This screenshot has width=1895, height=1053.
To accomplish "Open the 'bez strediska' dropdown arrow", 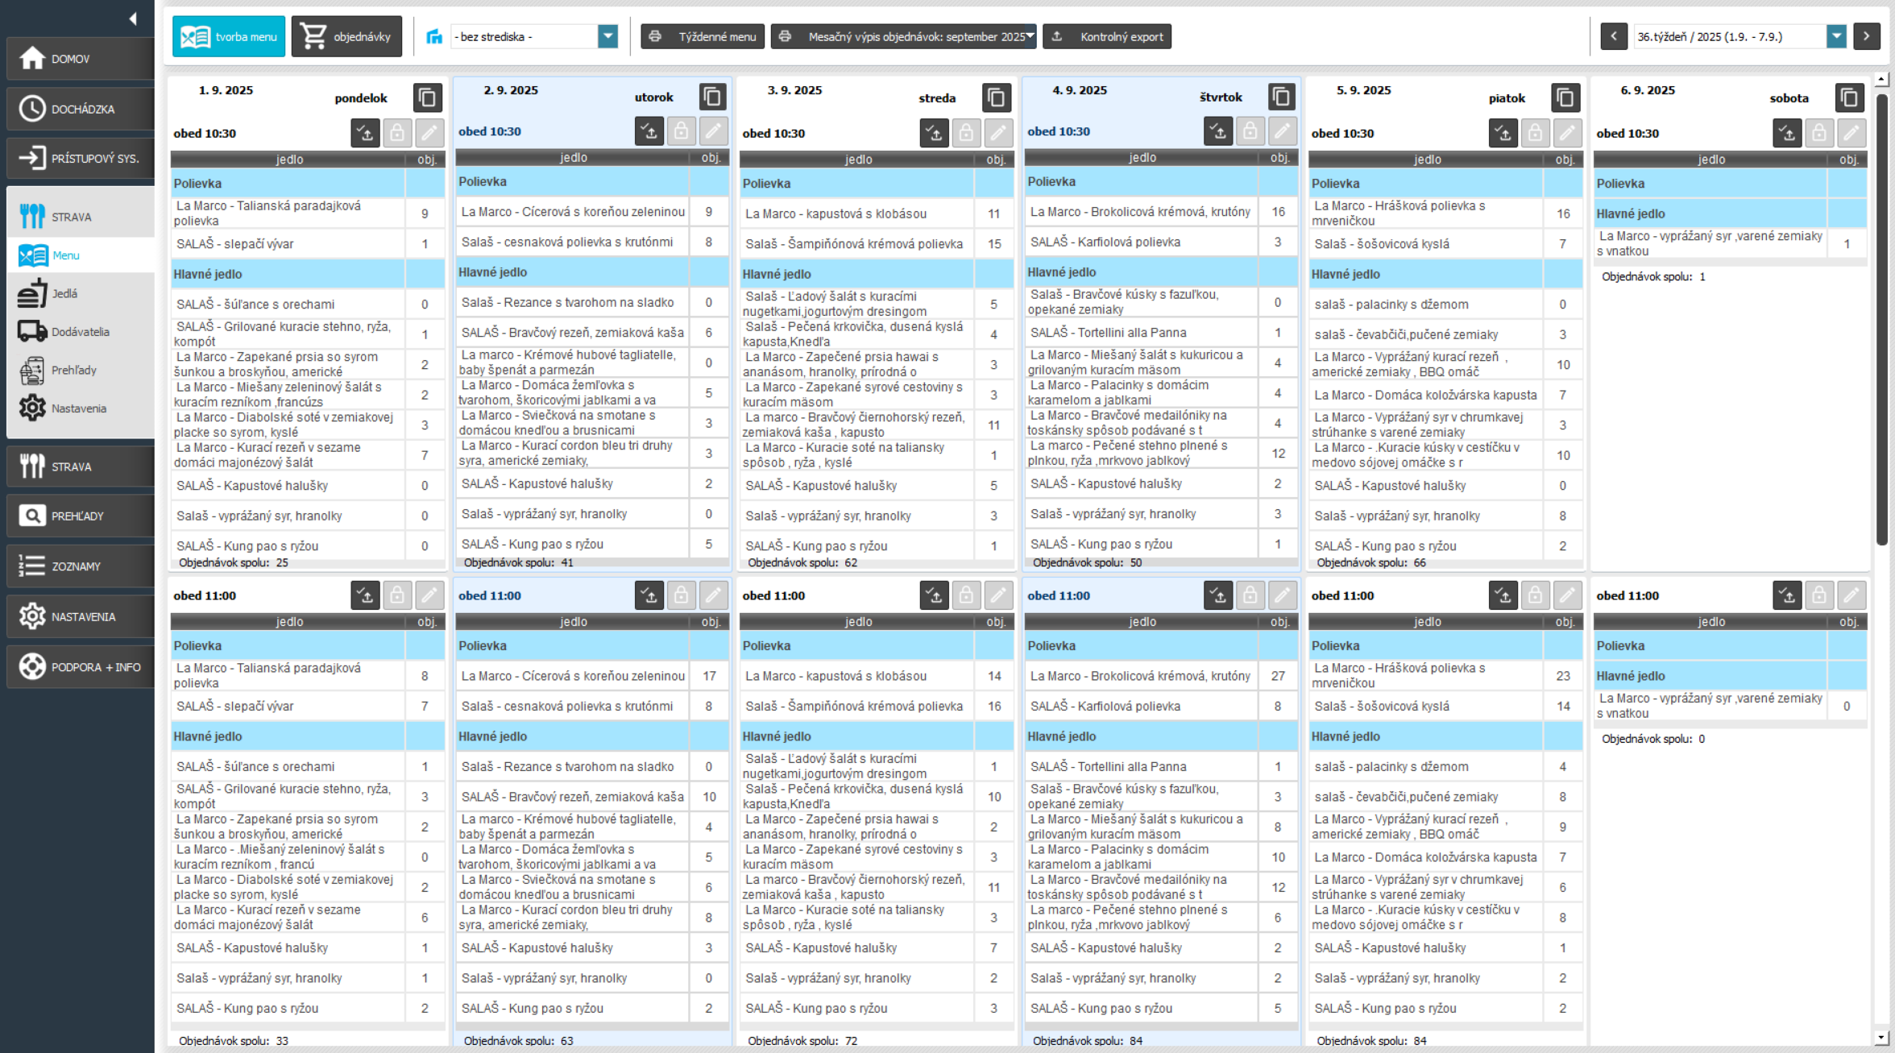I will tap(608, 36).
